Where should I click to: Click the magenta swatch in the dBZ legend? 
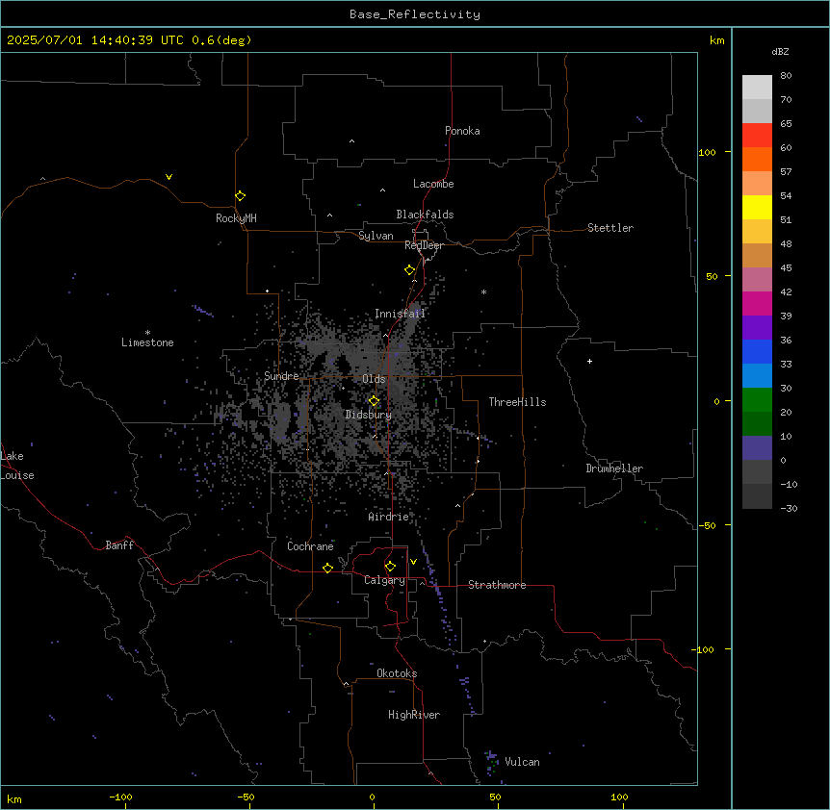pyautogui.click(x=757, y=303)
